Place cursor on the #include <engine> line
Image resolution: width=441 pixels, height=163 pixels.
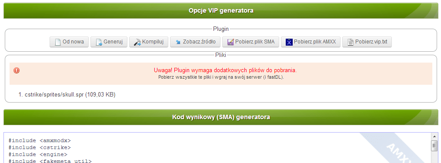pos(38,154)
